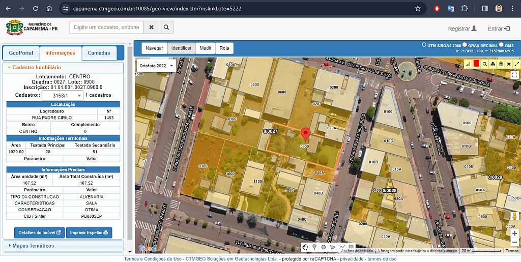The height and width of the screenshot is (262, 521).
Task: Switch to the Camadas tab
Action: click(x=99, y=53)
